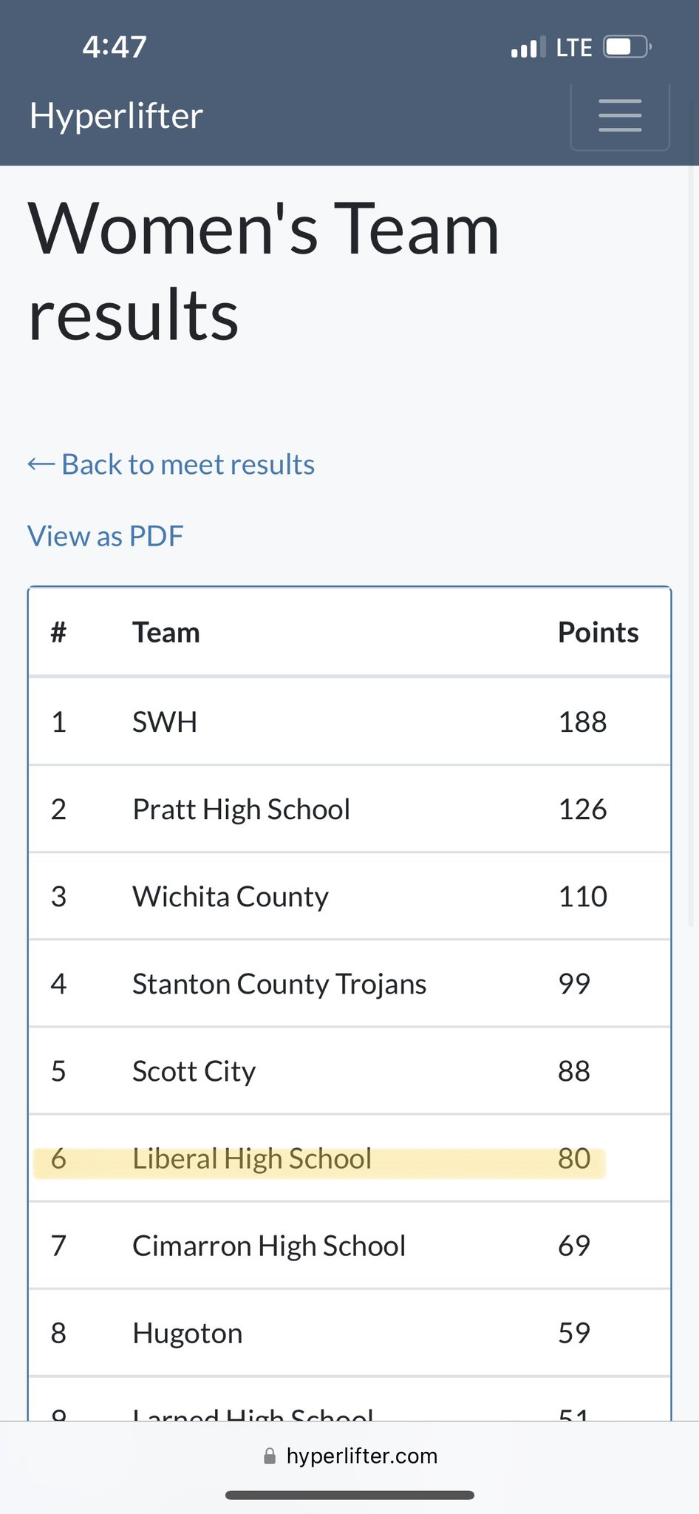The height and width of the screenshot is (1514, 699).
Task: Select the Scott City row
Action: (x=349, y=1070)
